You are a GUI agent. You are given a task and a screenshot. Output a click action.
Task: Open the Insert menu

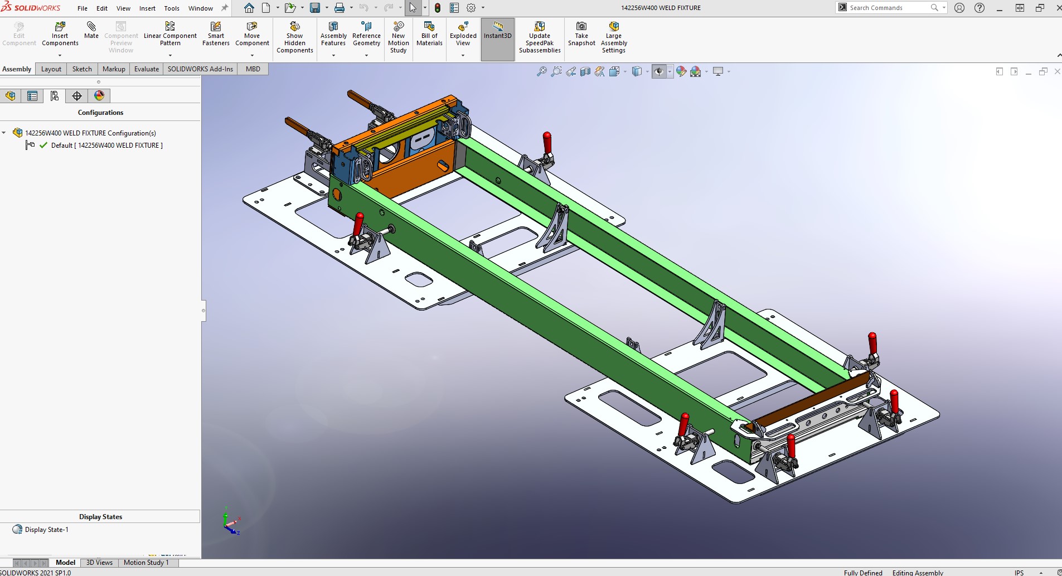pyautogui.click(x=147, y=8)
